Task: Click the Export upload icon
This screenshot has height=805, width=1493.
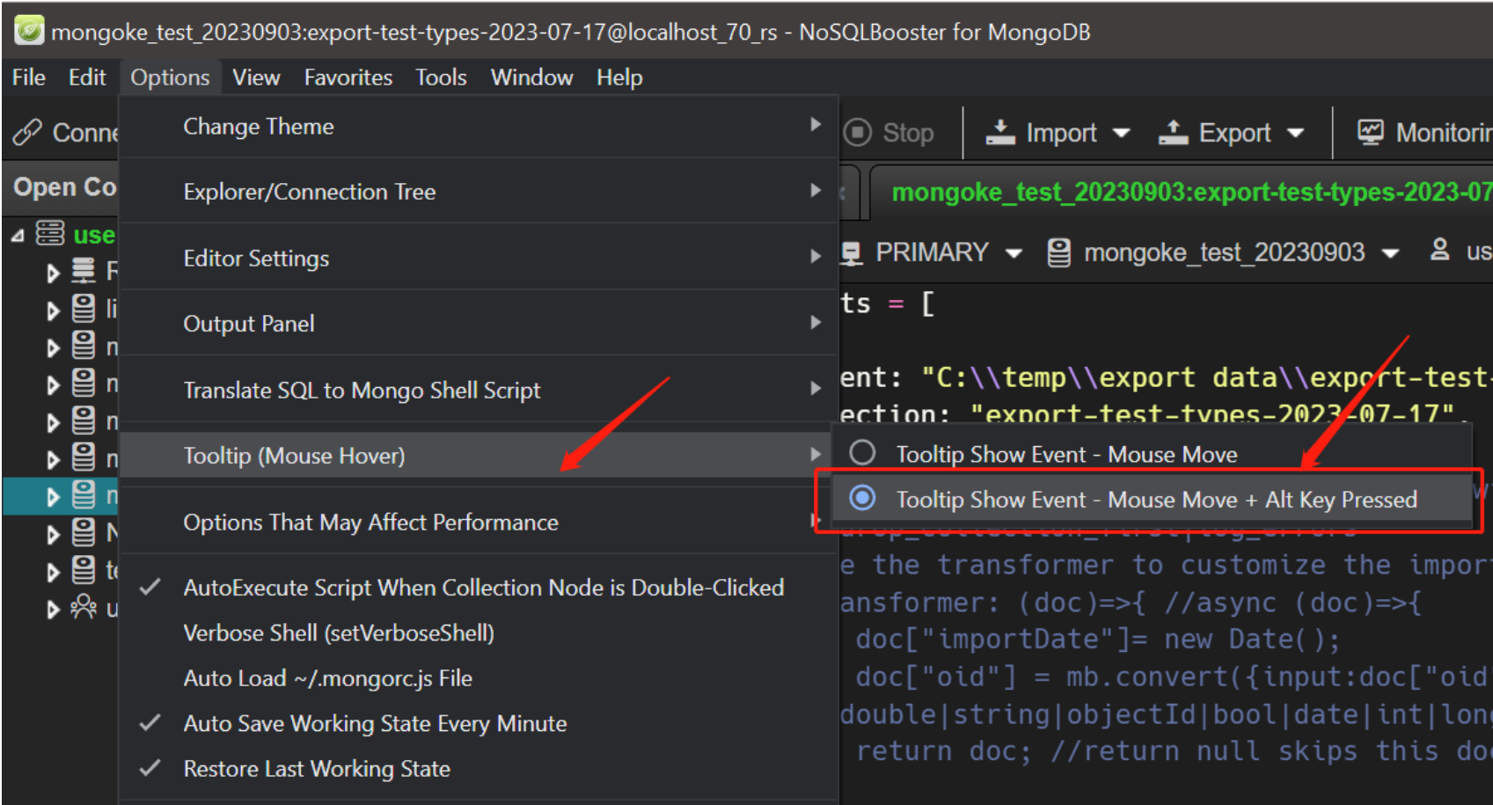Action: point(1174,132)
